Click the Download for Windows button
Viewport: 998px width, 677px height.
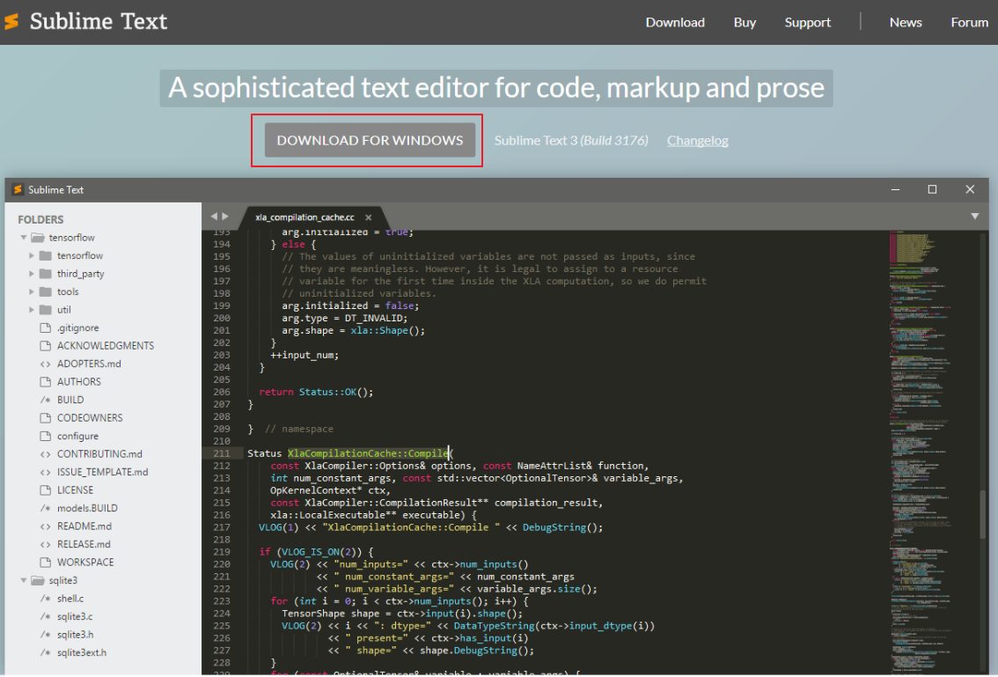click(x=370, y=140)
